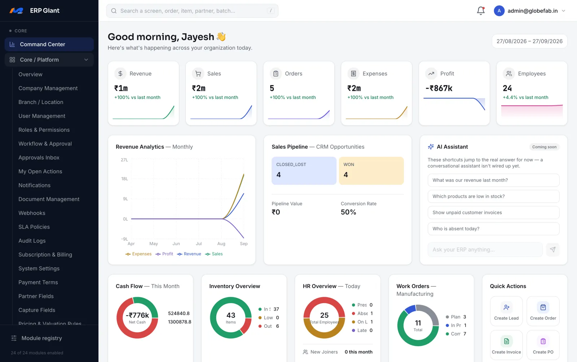
Task: Ask 'What was our revenue last month?'
Action: pyautogui.click(x=493, y=180)
